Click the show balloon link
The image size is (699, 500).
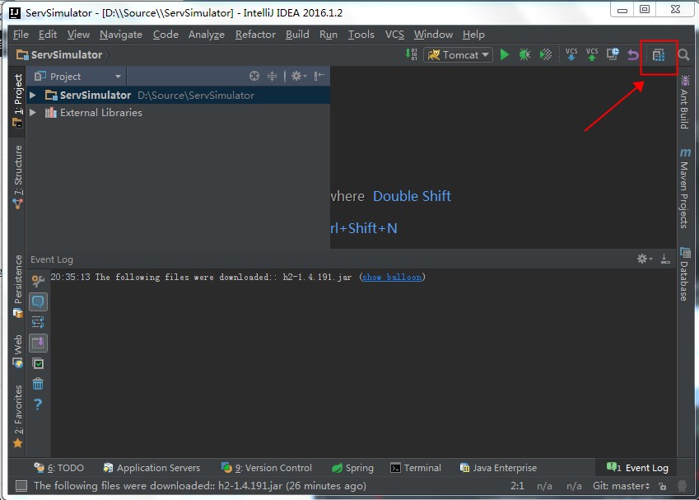coord(392,277)
